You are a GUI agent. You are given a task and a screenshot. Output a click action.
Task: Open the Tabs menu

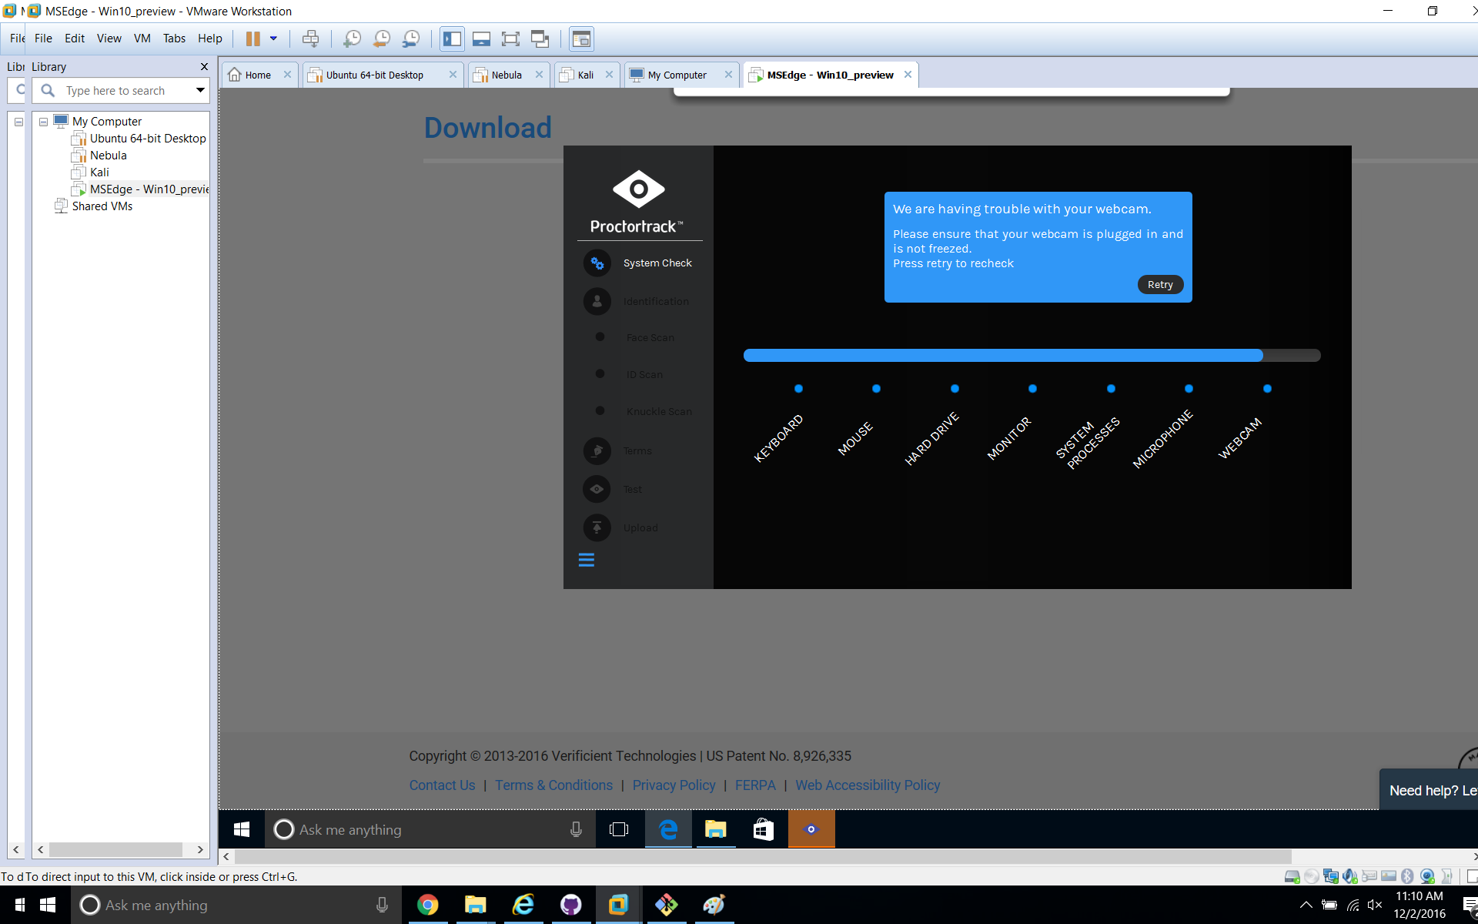(x=174, y=38)
